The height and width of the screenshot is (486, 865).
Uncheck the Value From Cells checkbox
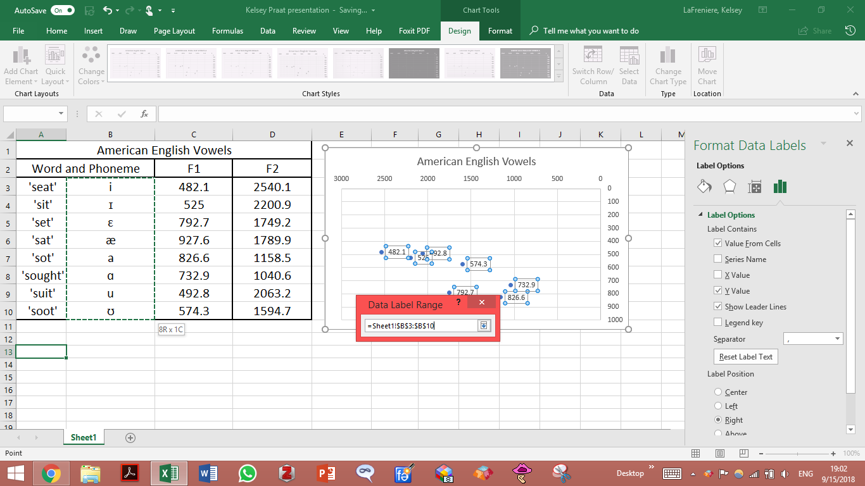coord(717,243)
